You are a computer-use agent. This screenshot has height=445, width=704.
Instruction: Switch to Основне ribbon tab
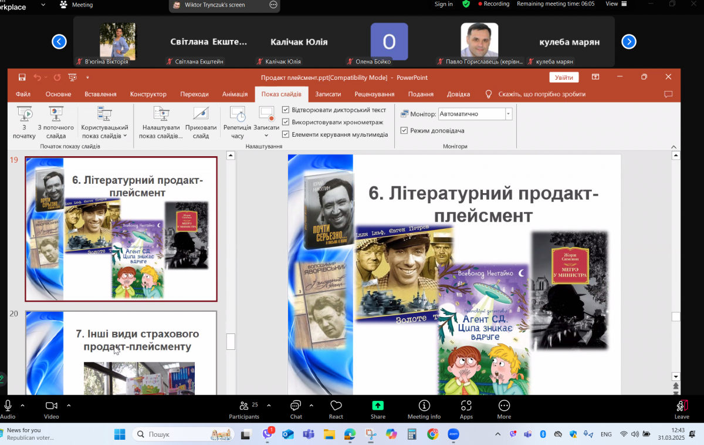point(58,94)
